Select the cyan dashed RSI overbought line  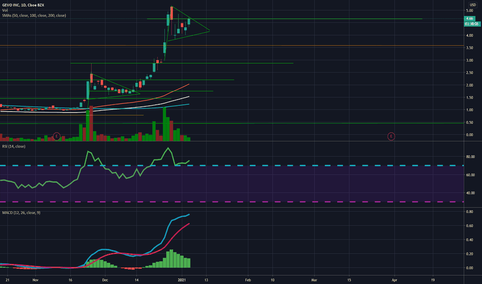pos(232,165)
